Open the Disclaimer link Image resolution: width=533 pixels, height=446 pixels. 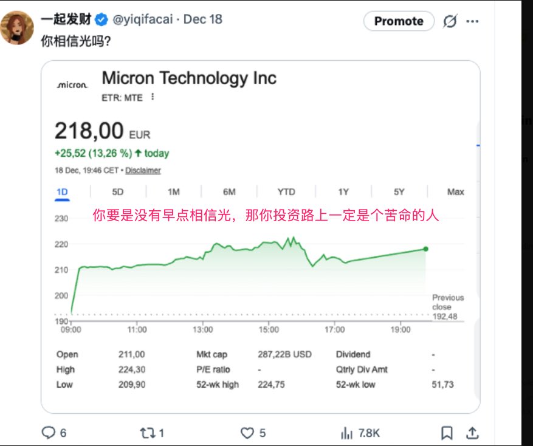pyautogui.click(x=143, y=171)
